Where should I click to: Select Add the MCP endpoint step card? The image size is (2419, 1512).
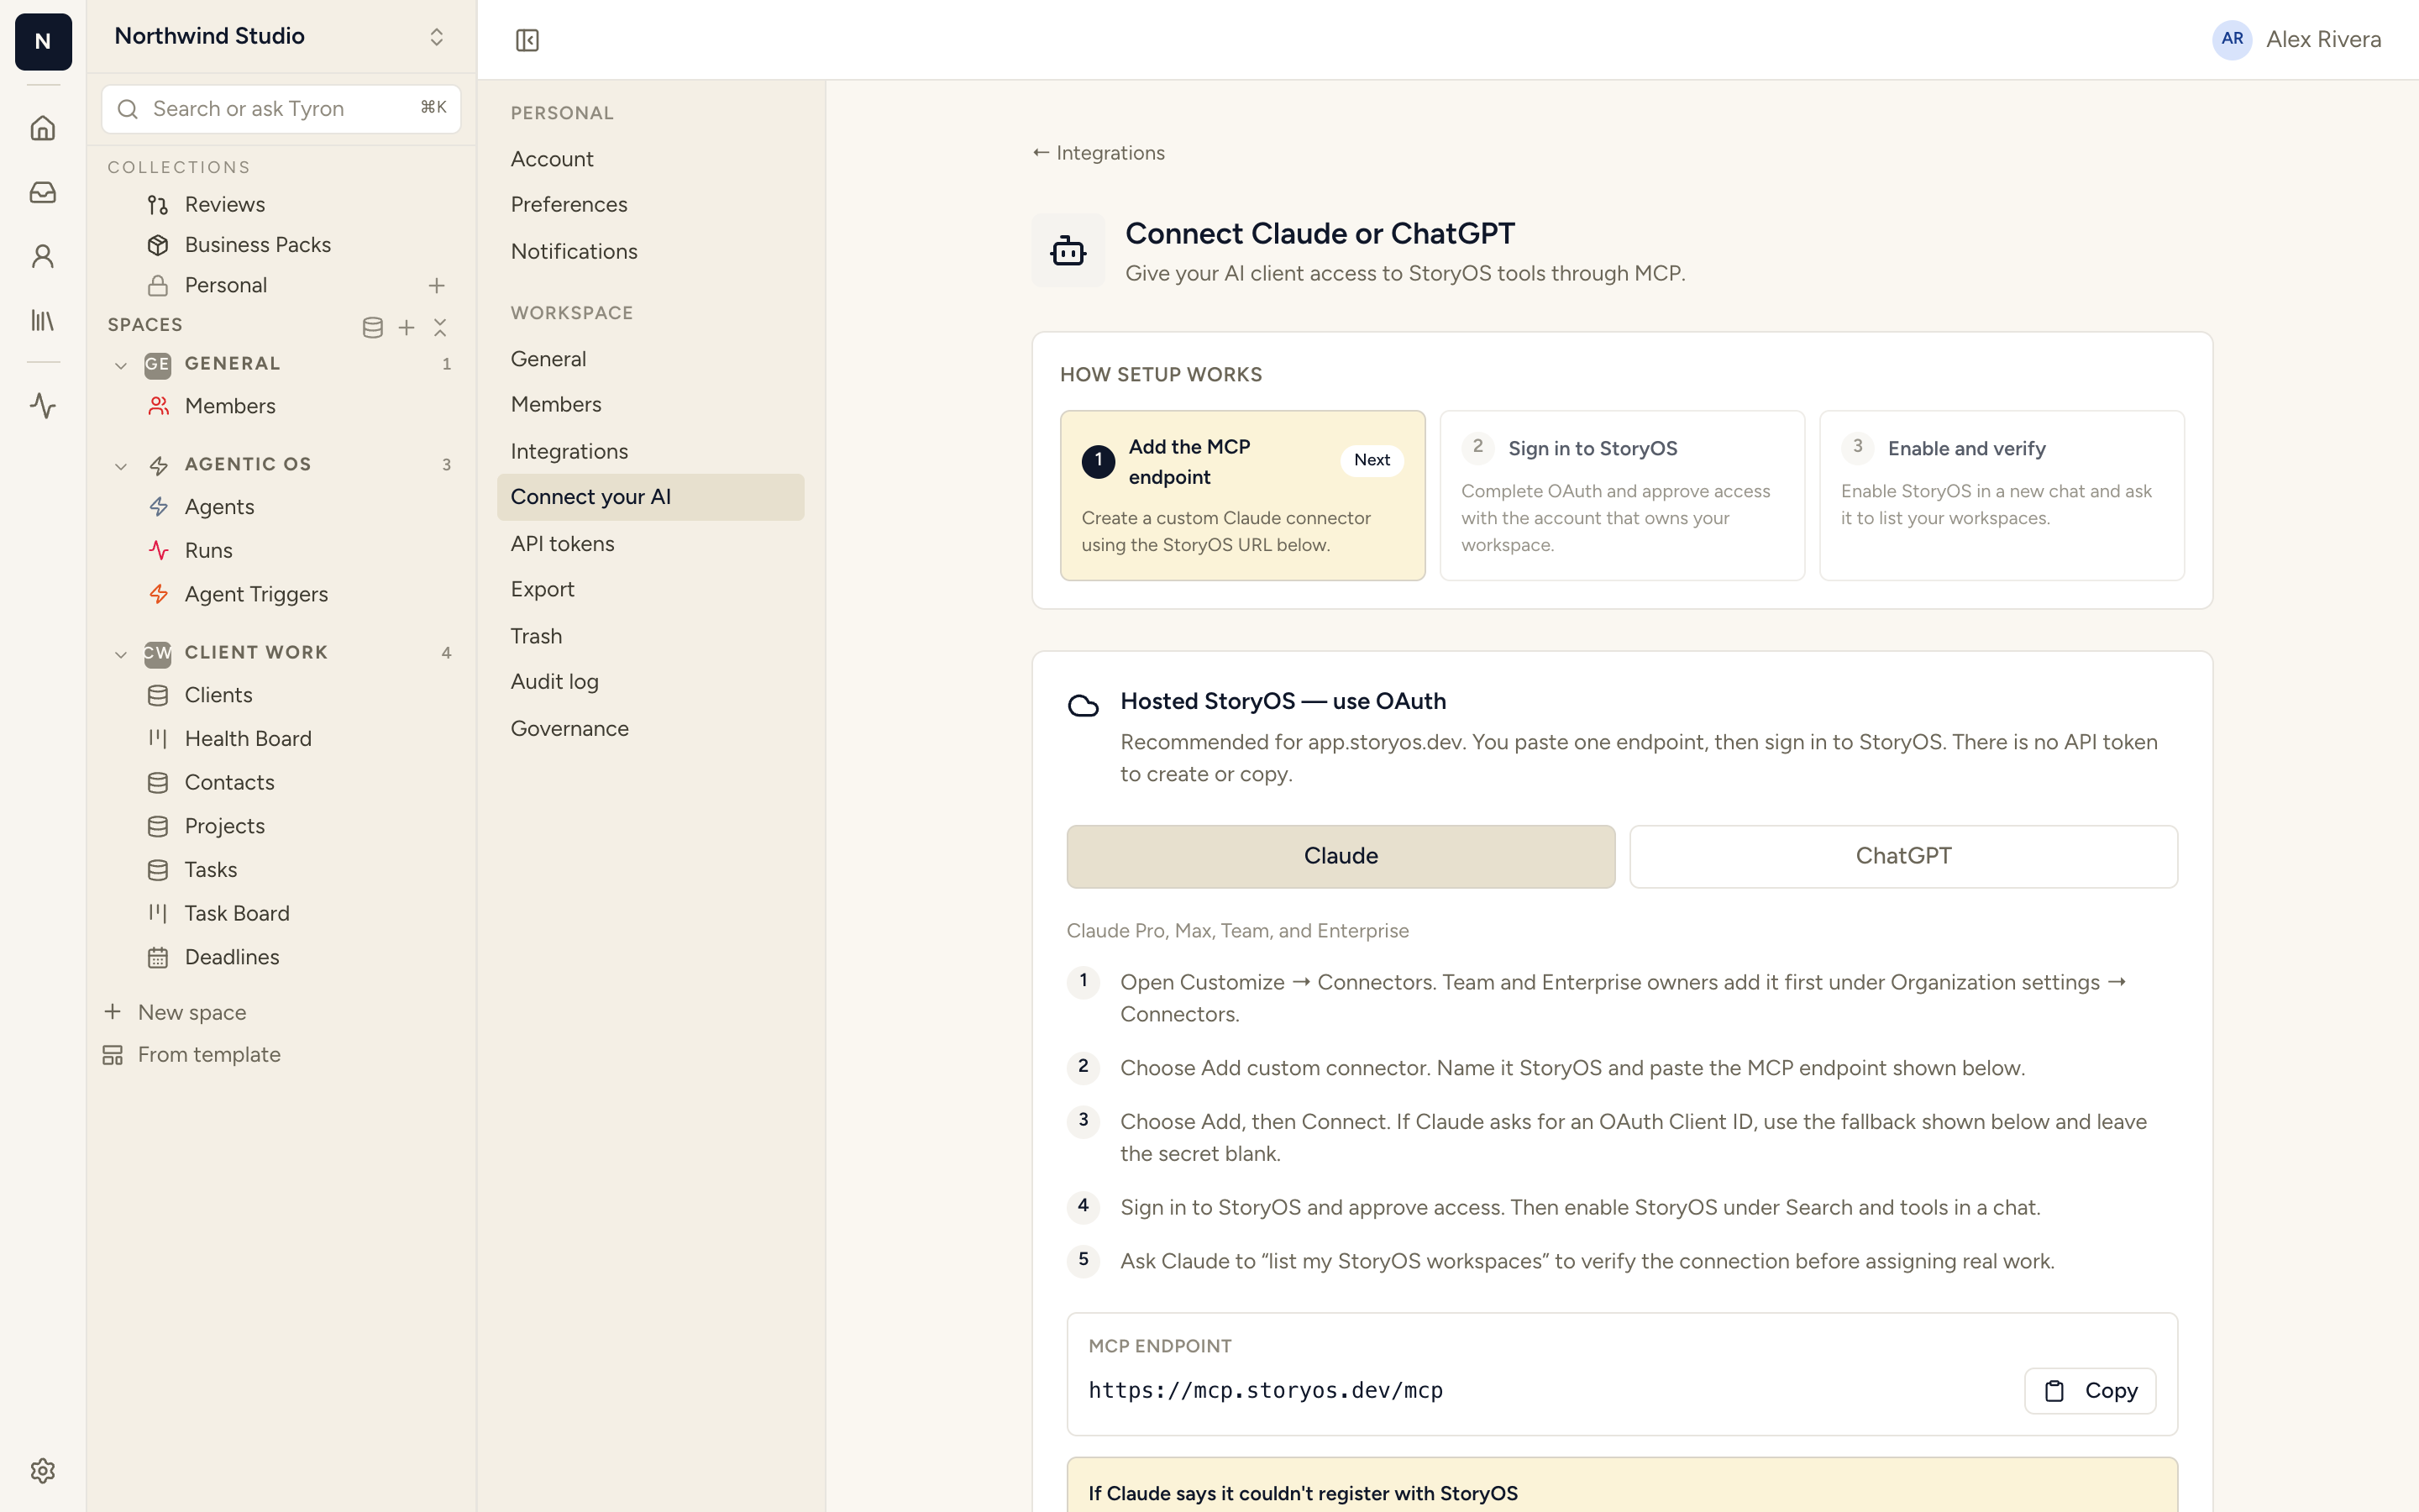tap(1242, 495)
